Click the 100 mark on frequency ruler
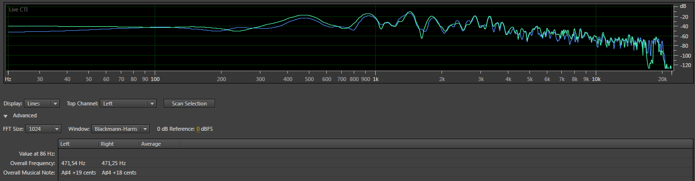 pyautogui.click(x=155, y=79)
